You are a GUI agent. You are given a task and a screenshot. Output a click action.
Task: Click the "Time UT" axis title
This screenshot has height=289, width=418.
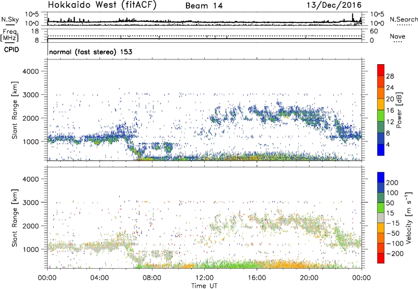pyautogui.click(x=204, y=286)
